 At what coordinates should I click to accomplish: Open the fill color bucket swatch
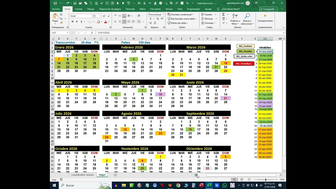[98, 22]
